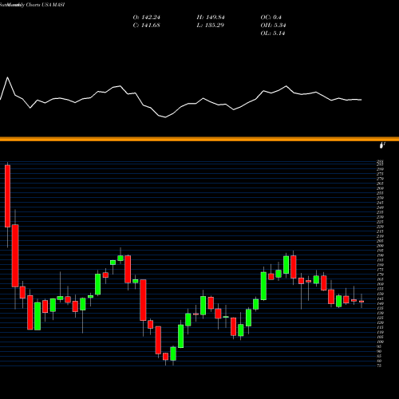
Task: Click the OC: 0.4 reading
Action: click(x=271, y=18)
